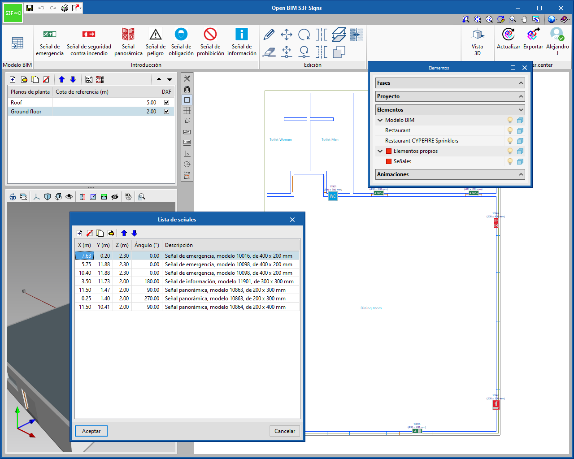Viewport: 574px width, 459px height.
Task: Click red color swatch beside Elementos propios
Action: coord(389,151)
